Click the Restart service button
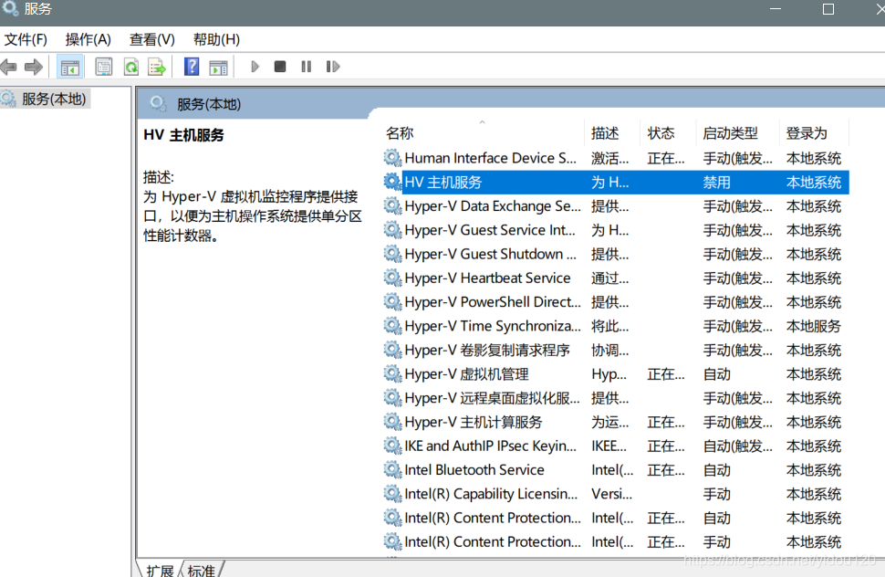Viewport: 885px width, 577px height. click(333, 67)
